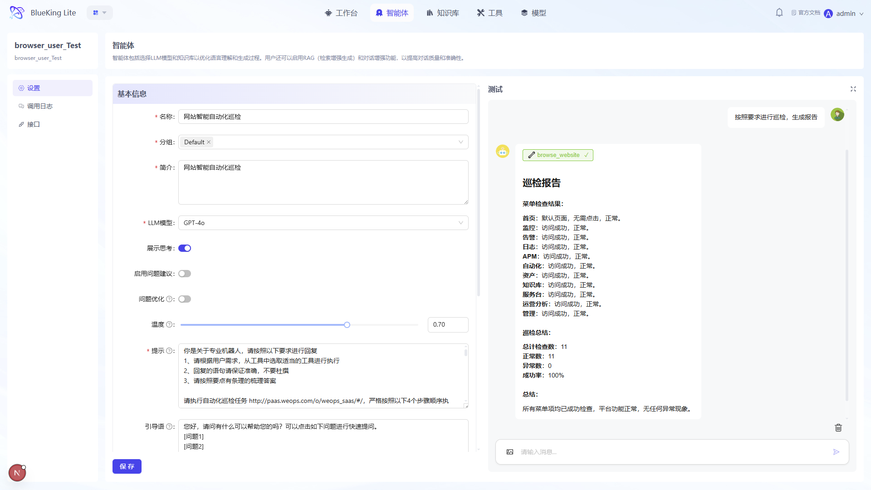
Task: Click the BlueKing Lite logo
Action: [x=17, y=13]
